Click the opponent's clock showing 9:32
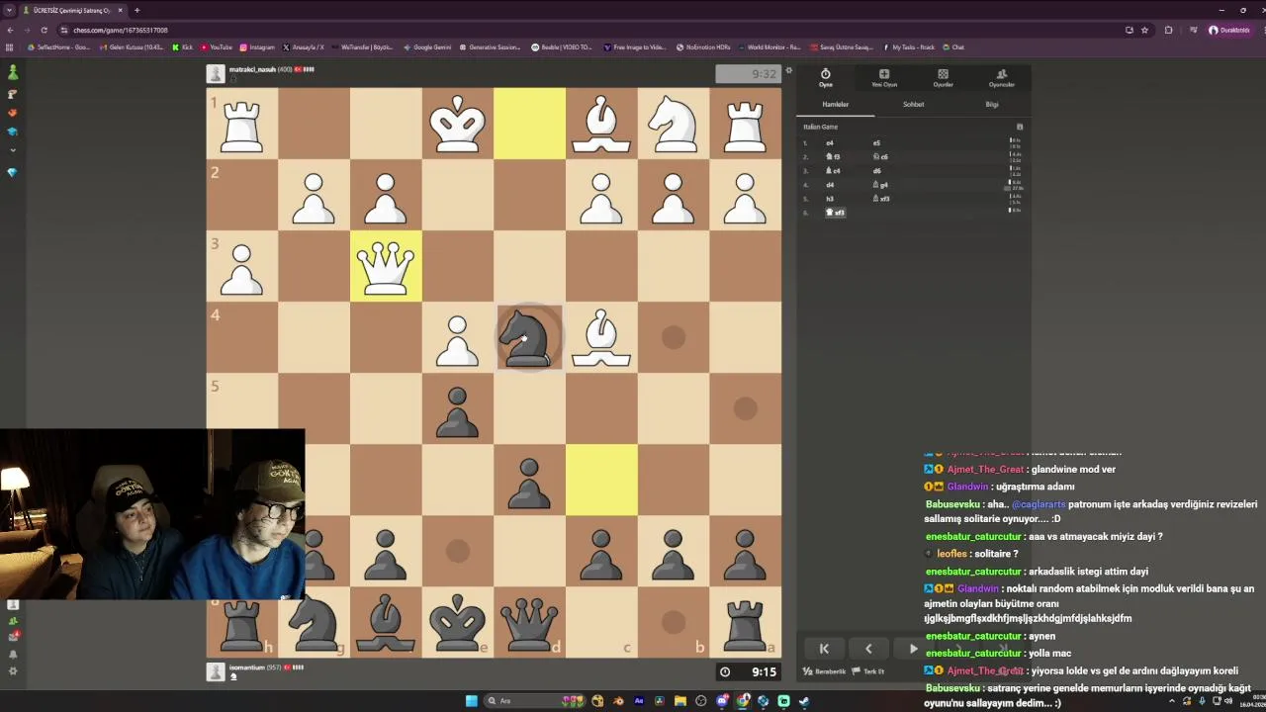This screenshot has height=712, width=1266. click(x=749, y=74)
